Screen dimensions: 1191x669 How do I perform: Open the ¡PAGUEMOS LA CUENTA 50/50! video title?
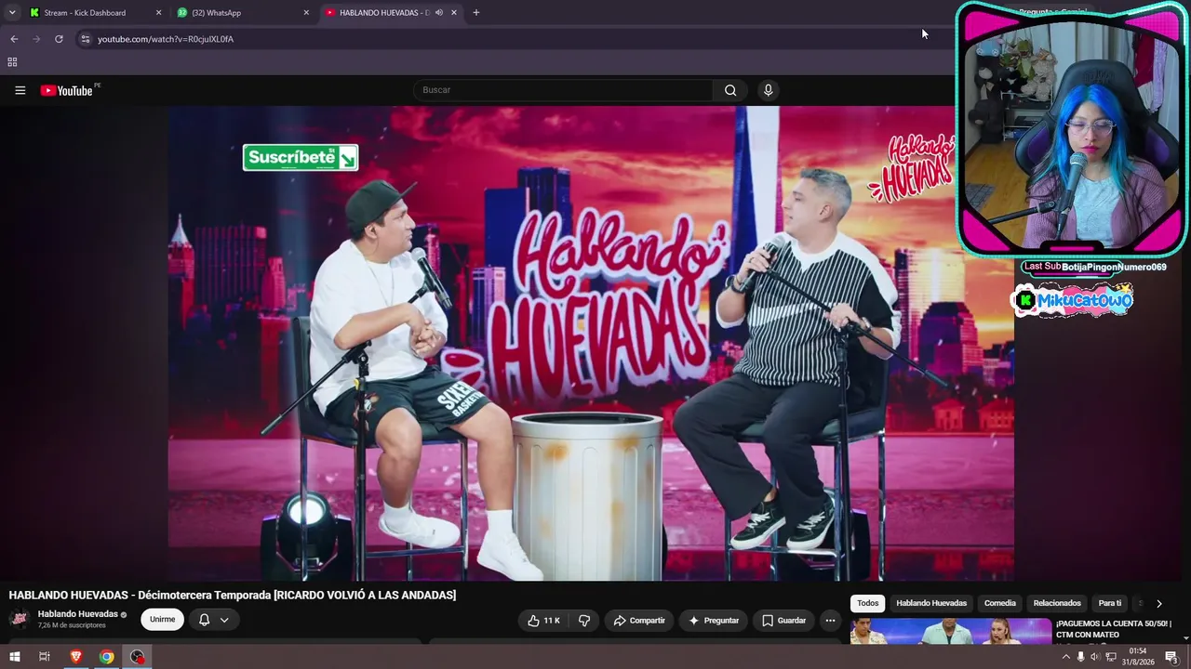(1114, 629)
